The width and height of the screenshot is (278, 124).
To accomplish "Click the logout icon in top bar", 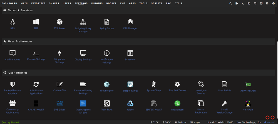I will 237,3.
